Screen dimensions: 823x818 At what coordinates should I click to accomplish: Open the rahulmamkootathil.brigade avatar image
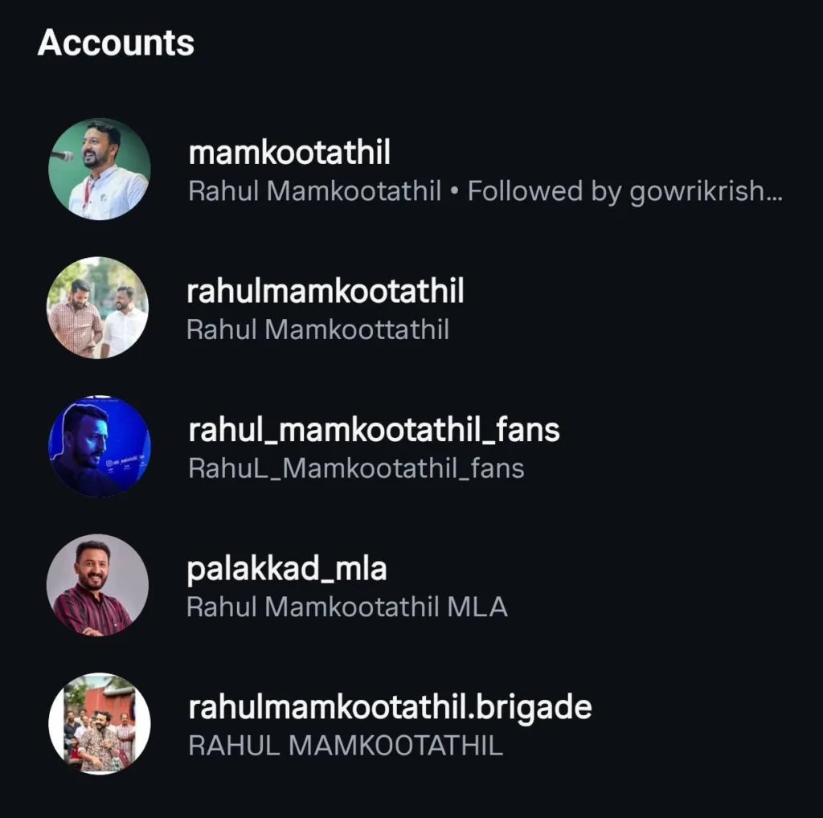99,723
